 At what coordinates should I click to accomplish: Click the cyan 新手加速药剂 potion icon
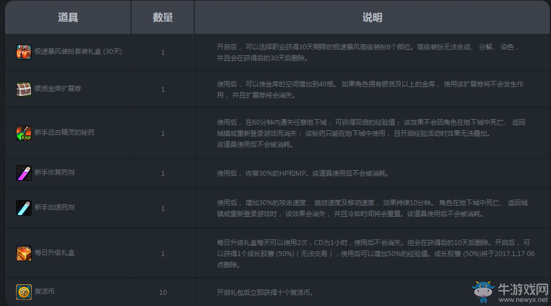23,208
